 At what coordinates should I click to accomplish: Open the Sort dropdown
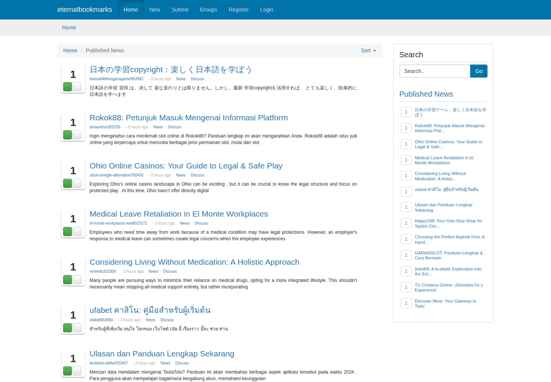(x=368, y=50)
